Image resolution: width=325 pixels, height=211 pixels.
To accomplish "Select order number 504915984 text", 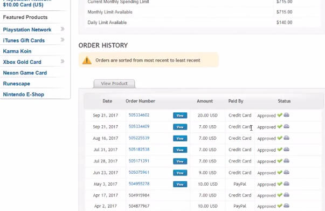I will tap(139, 195).
